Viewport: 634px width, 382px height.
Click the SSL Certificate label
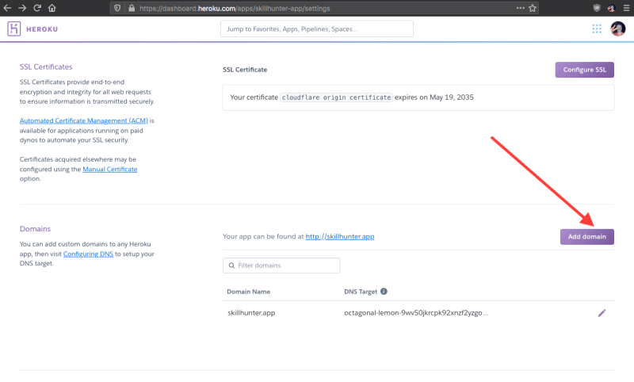pyautogui.click(x=245, y=70)
